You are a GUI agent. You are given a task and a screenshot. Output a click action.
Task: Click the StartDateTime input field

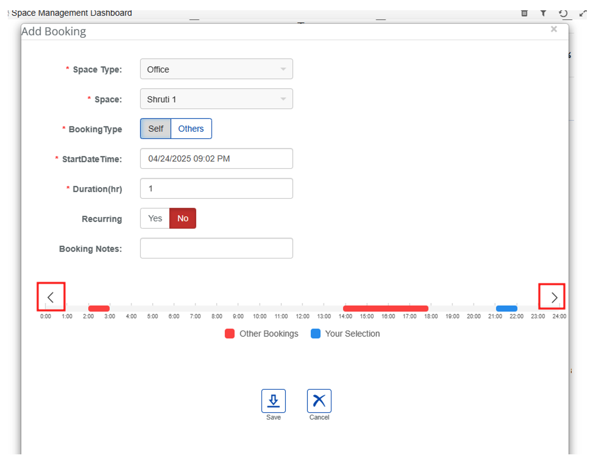point(216,159)
